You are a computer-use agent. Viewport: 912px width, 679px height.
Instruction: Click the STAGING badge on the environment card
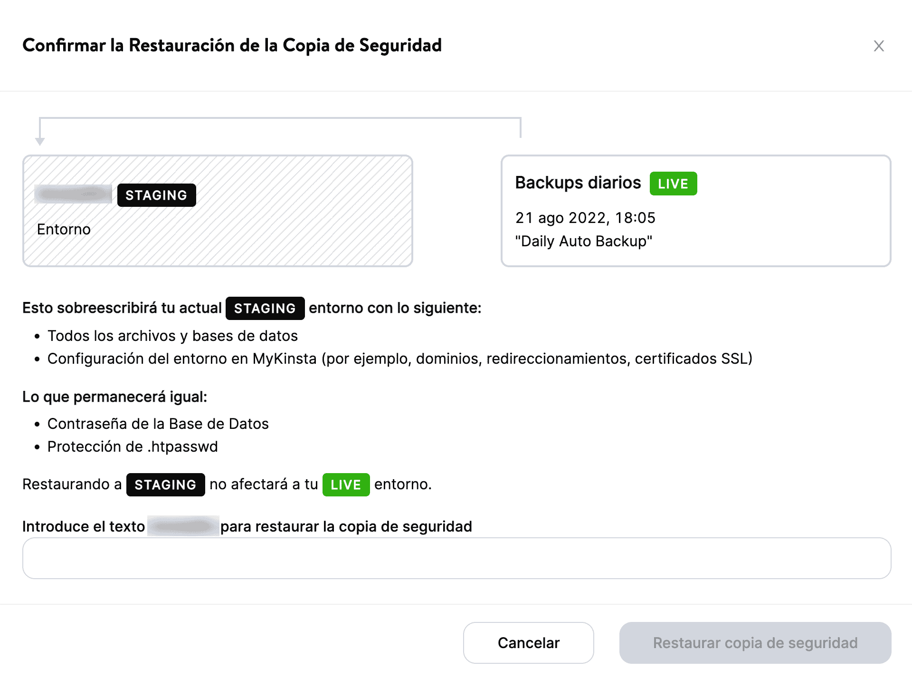point(156,194)
